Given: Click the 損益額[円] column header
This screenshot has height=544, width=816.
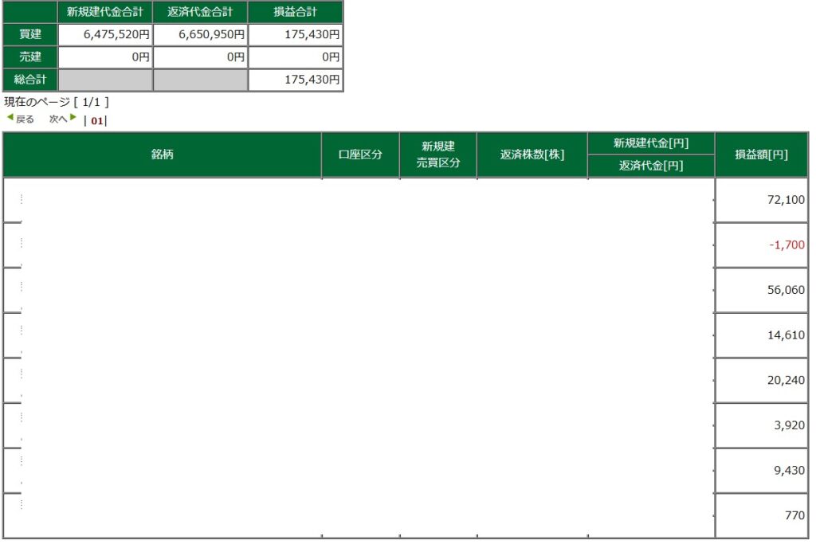Looking at the screenshot, I should tap(761, 155).
